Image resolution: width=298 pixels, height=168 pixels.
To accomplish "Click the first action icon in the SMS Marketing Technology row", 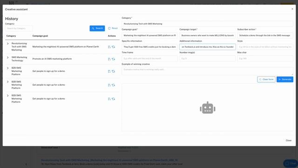I will pos(109,59).
